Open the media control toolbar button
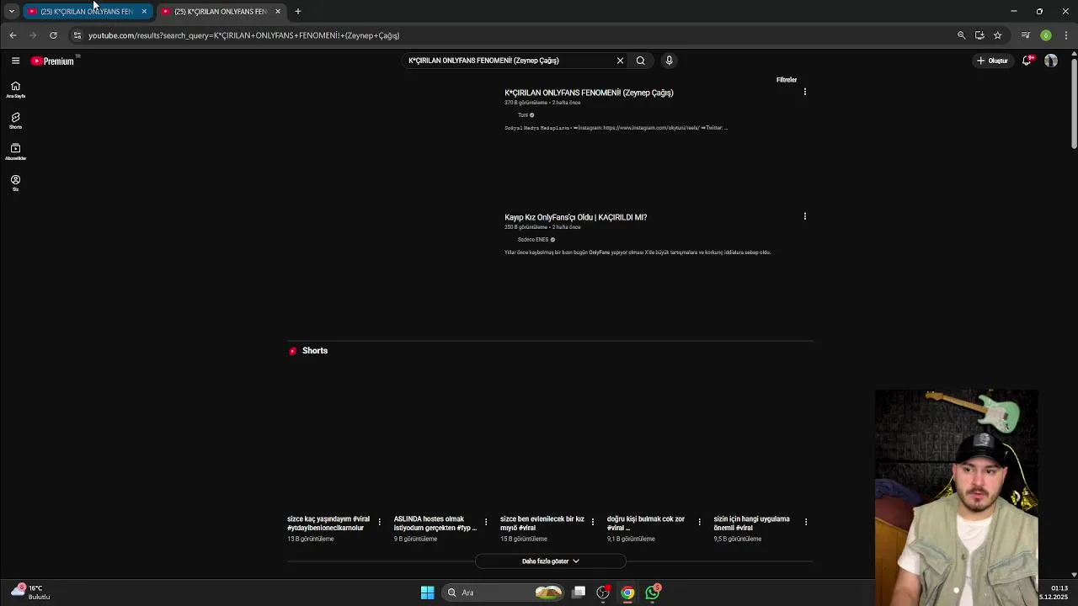 click(x=1025, y=35)
